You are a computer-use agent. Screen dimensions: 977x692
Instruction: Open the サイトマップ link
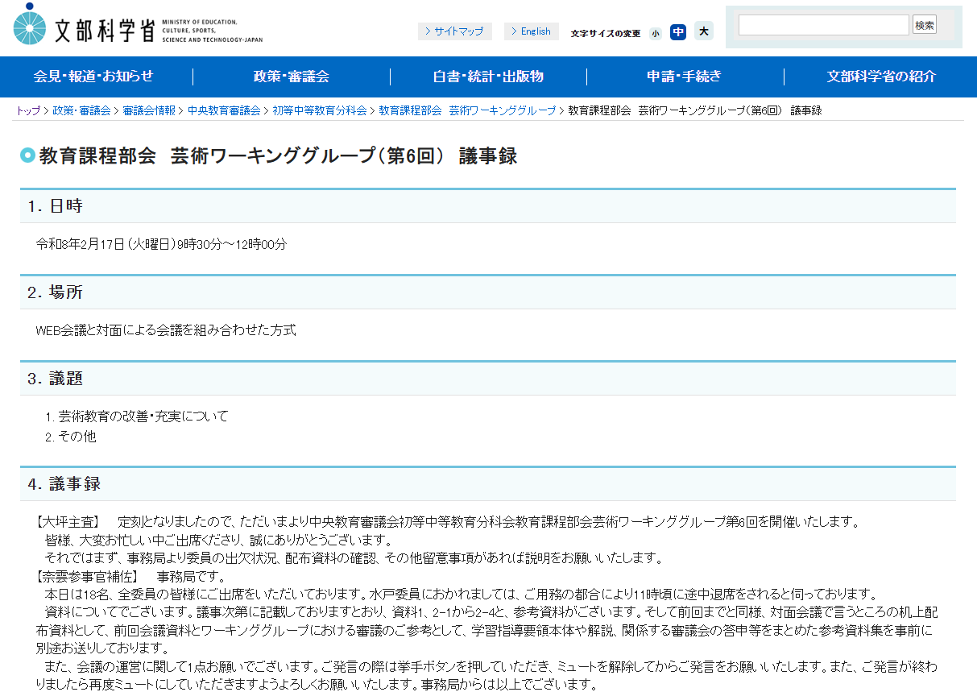[455, 31]
